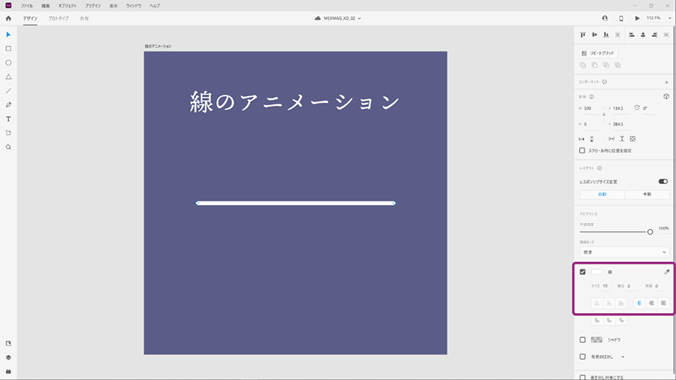676x380 pixels.
Task: Enable the shadow (シャドウ) checkbox
Action: click(x=582, y=340)
